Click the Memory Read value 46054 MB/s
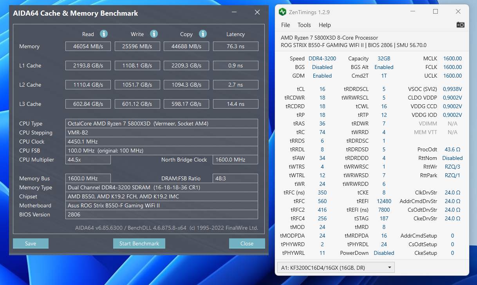This screenshot has height=285, width=477. (x=88, y=46)
